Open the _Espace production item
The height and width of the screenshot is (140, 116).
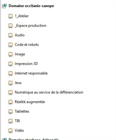pyautogui.click(x=31, y=26)
